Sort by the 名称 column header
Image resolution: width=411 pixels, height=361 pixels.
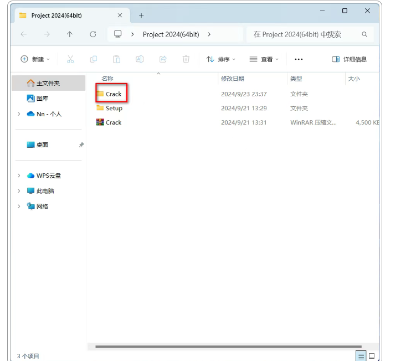[x=107, y=79]
